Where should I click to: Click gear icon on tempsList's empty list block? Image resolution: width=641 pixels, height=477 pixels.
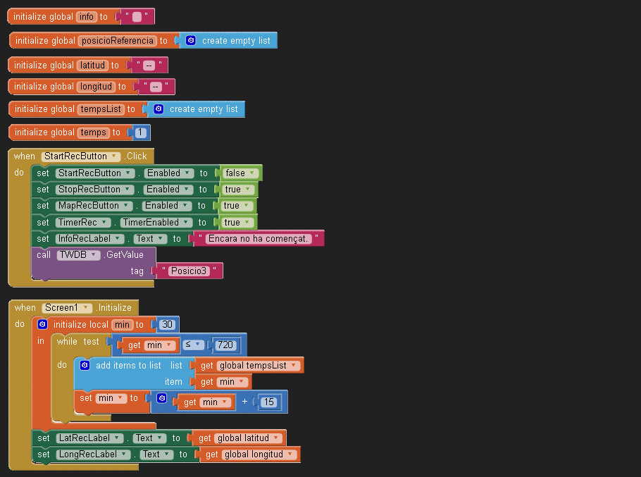pyautogui.click(x=158, y=109)
